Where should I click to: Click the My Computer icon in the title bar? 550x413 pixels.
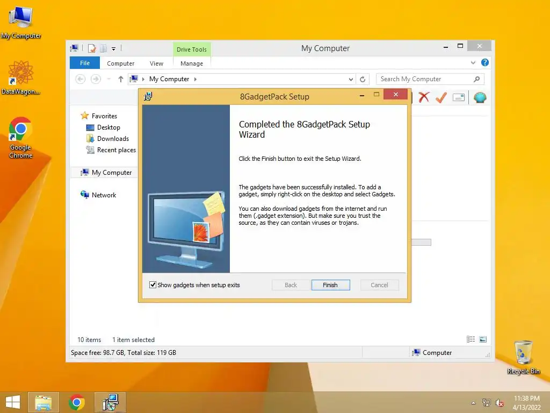click(x=74, y=48)
